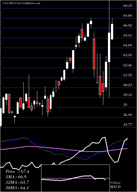
Task: Select the 60.23 price axis label
Action: pos(128,85)
